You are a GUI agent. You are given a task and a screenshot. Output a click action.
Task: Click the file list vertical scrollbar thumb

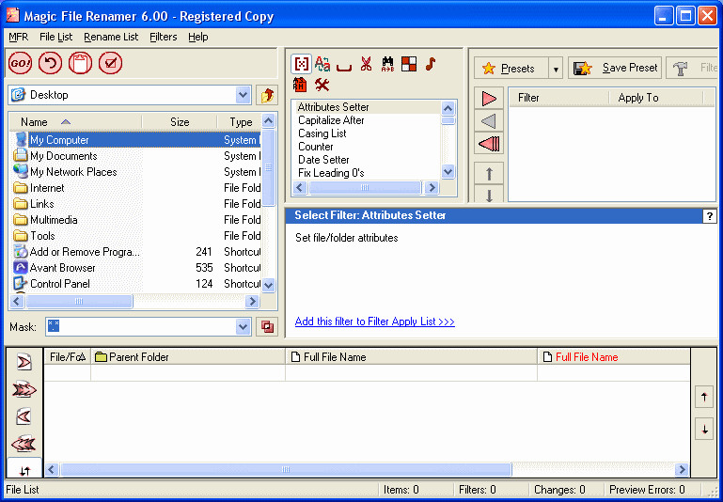tap(268, 167)
